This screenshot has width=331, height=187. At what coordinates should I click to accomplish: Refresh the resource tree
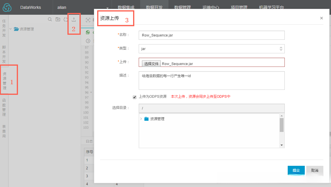tap(66, 19)
